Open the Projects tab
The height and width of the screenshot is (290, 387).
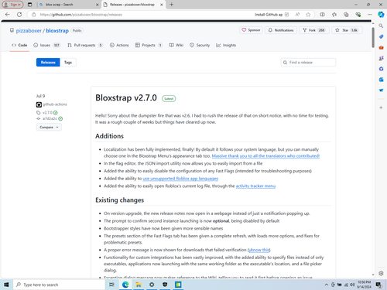[149, 45]
